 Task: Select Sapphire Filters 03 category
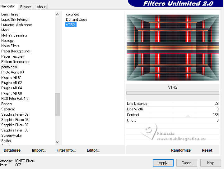(x=15, y=120)
